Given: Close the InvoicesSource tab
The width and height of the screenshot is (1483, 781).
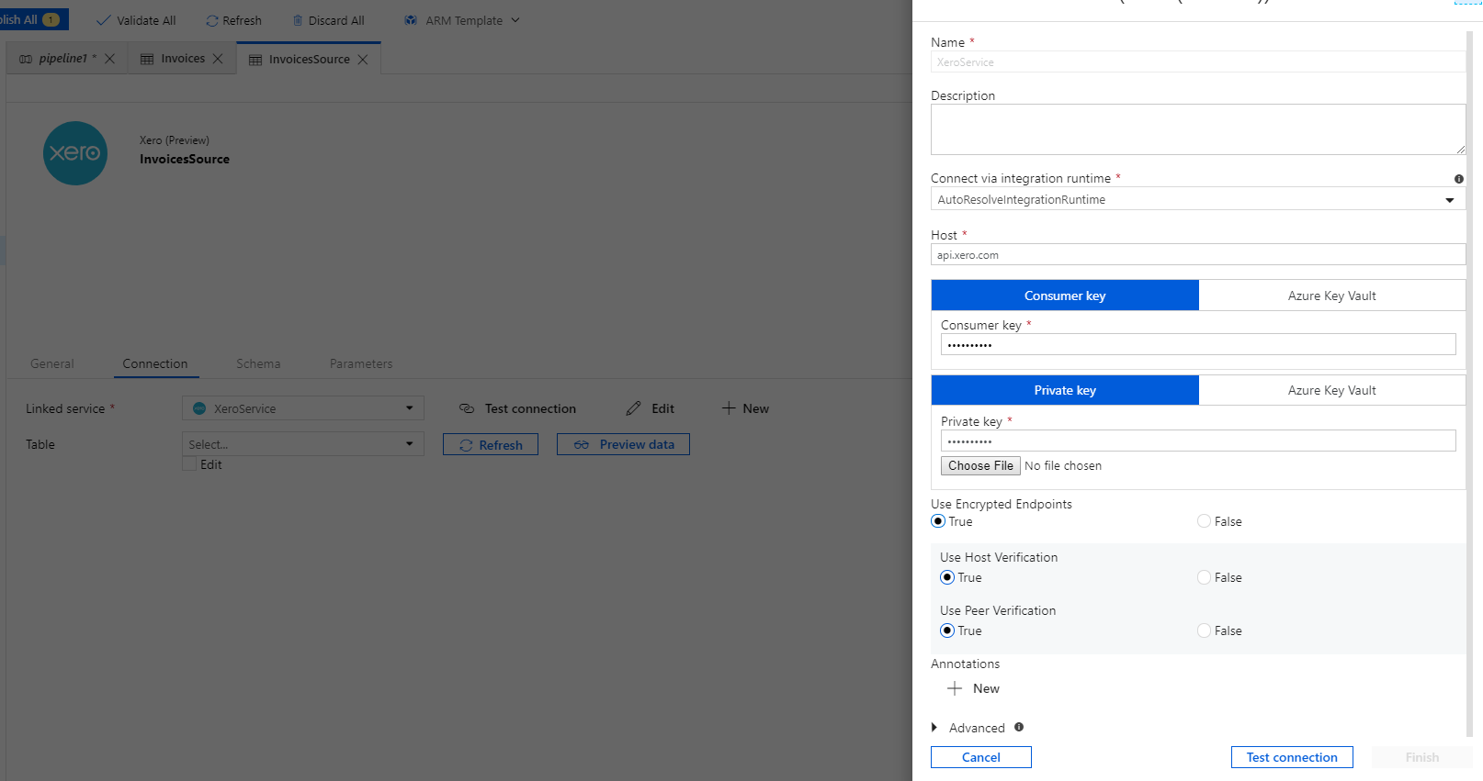Looking at the screenshot, I should coord(363,60).
